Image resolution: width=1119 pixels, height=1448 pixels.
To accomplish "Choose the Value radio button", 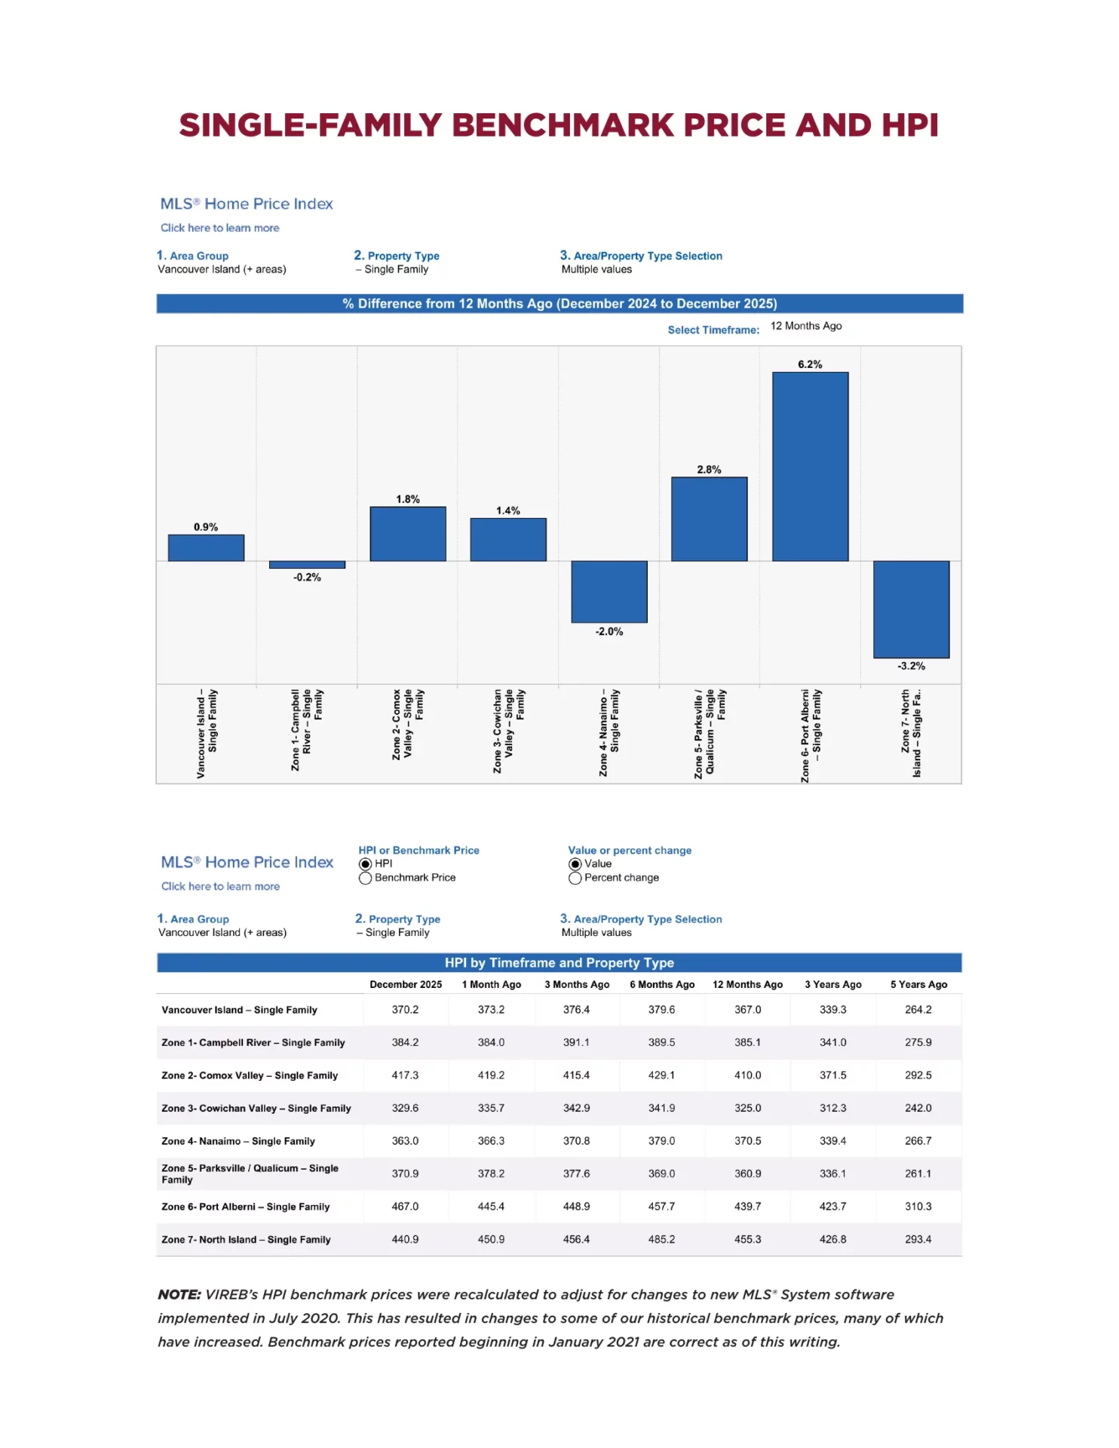I will (x=575, y=864).
